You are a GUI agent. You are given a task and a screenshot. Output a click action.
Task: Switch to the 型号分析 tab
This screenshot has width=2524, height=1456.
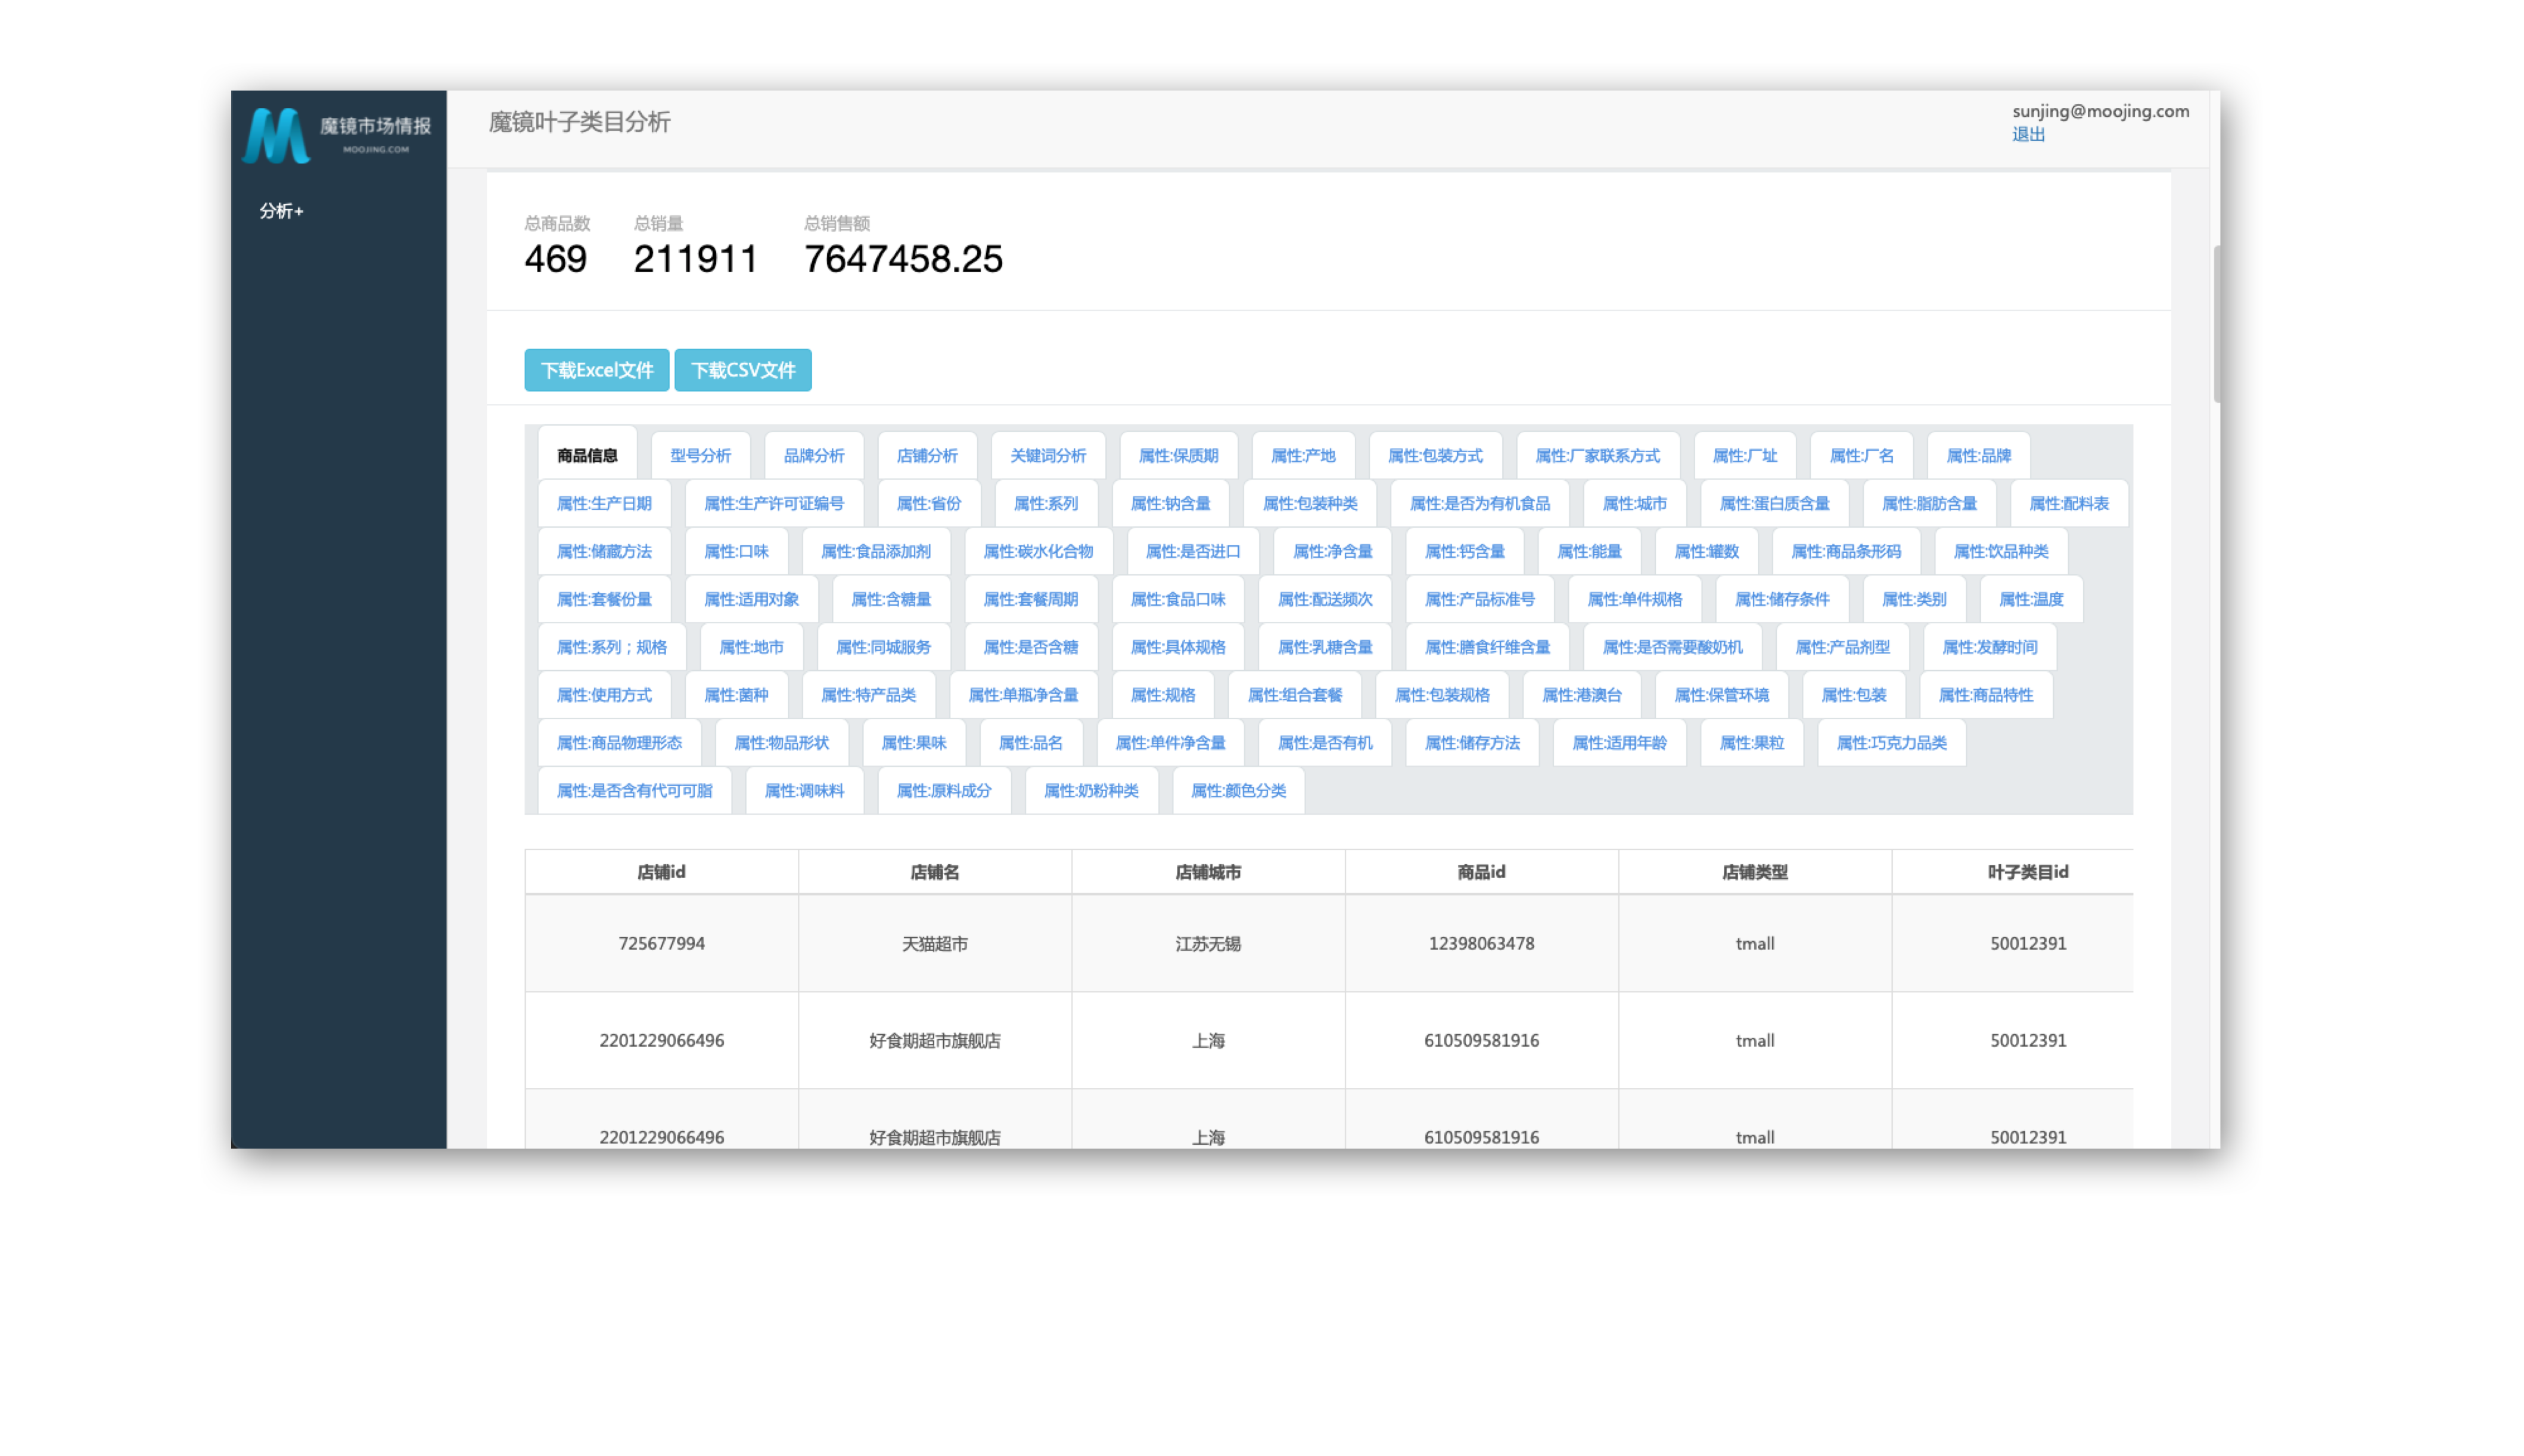(700, 456)
